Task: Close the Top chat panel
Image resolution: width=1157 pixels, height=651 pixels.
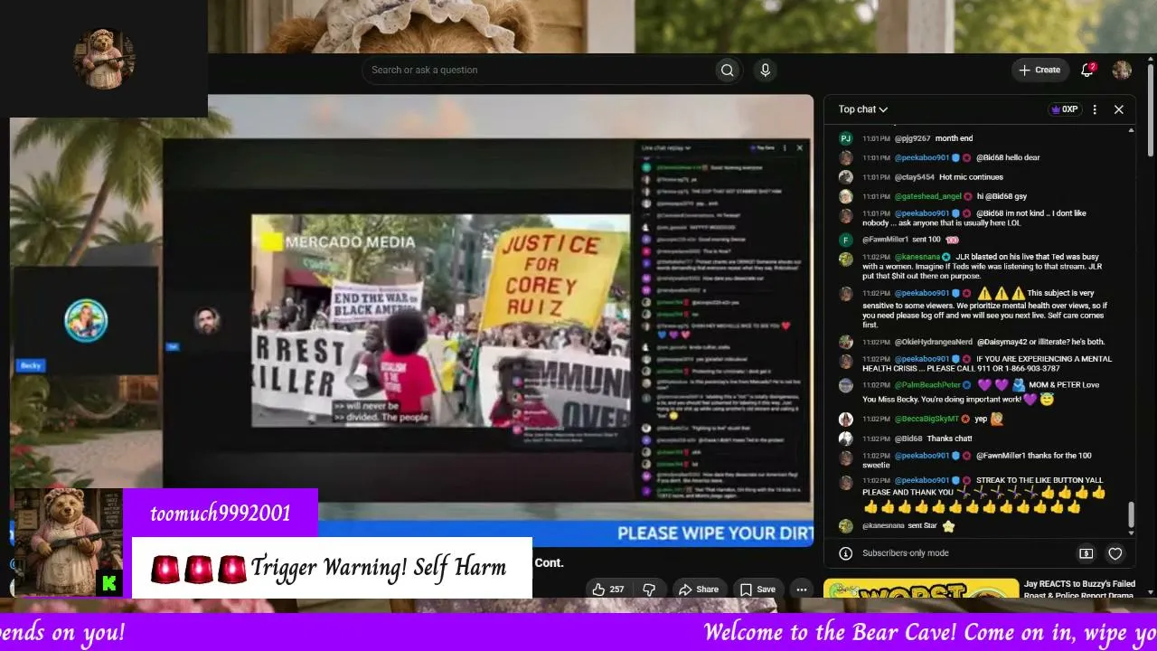Action: pyautogui.click(x=1118, y=109)
